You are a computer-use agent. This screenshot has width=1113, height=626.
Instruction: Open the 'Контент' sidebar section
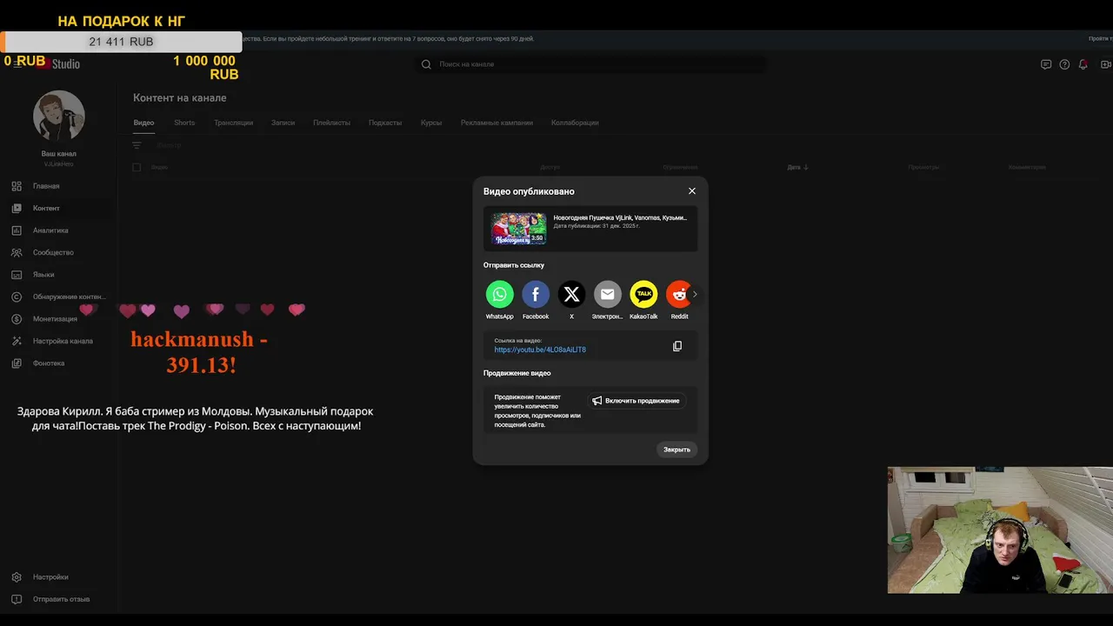pos(46,209)
